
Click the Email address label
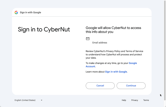100,43
